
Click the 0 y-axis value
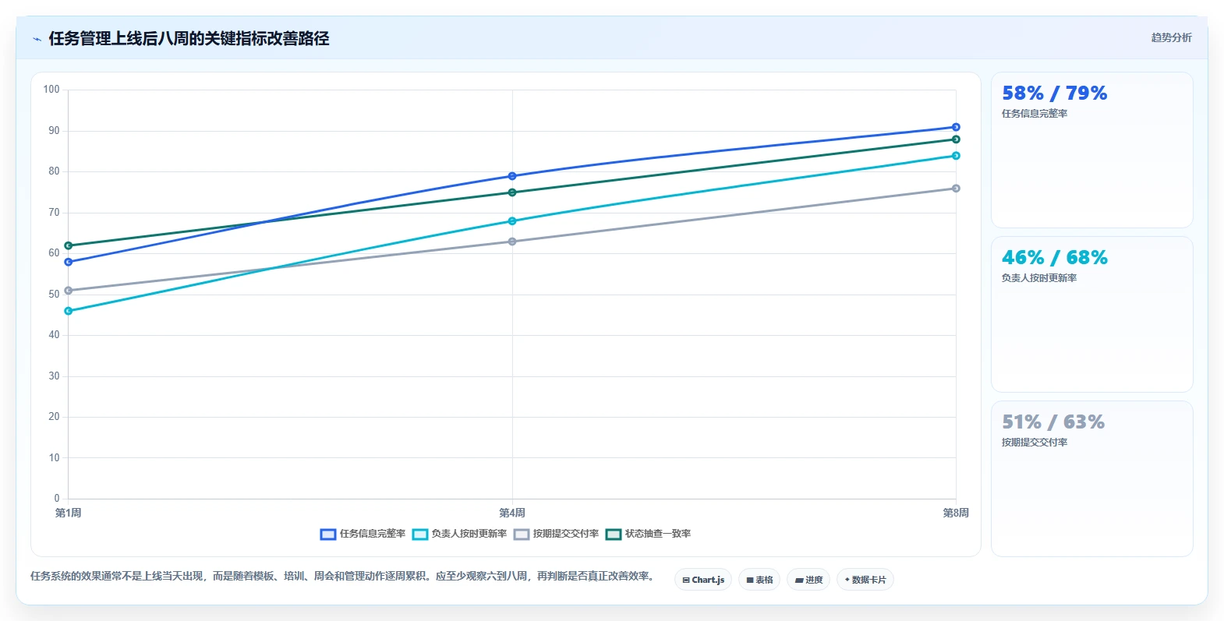tap(56, 499)
